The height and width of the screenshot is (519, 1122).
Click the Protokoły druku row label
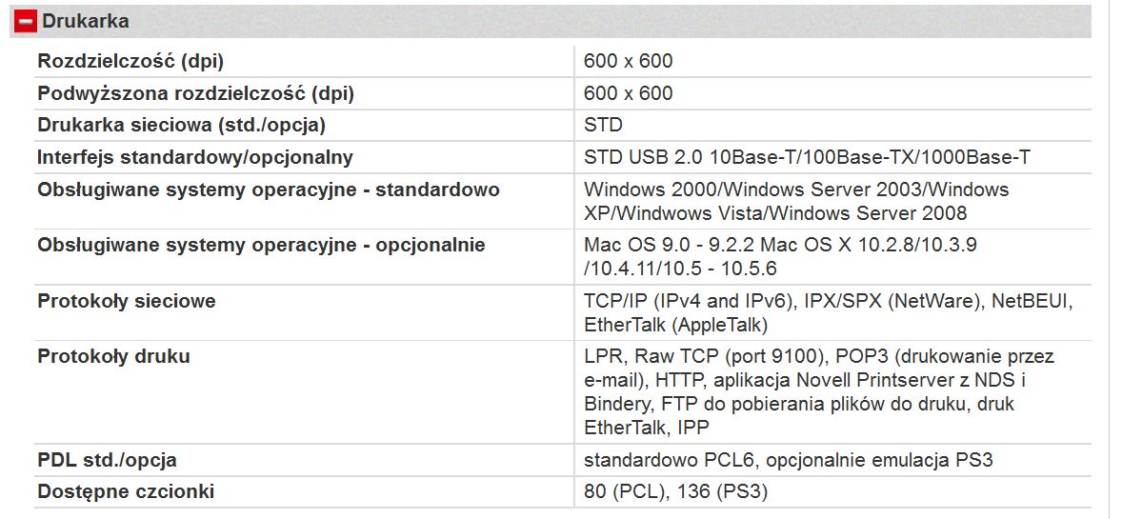coord(113,357)
